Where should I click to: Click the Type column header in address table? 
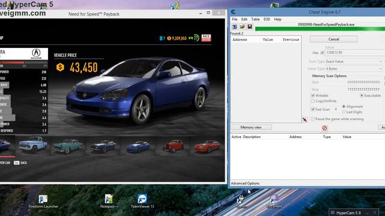(327, 137)
